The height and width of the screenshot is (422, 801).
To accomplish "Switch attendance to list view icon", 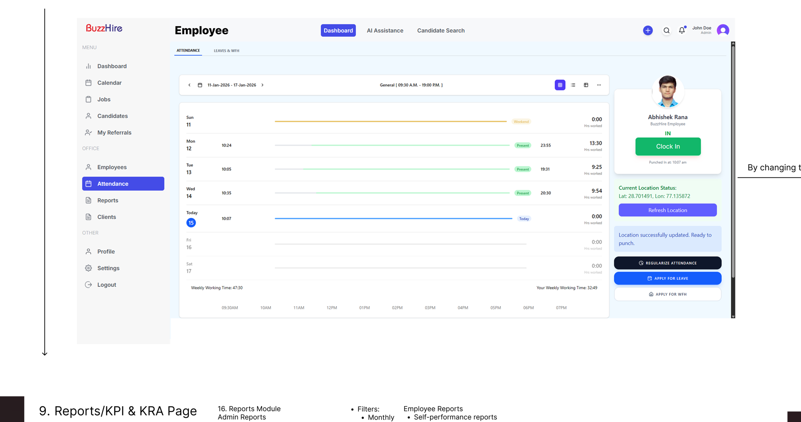I will click(573, 85).
